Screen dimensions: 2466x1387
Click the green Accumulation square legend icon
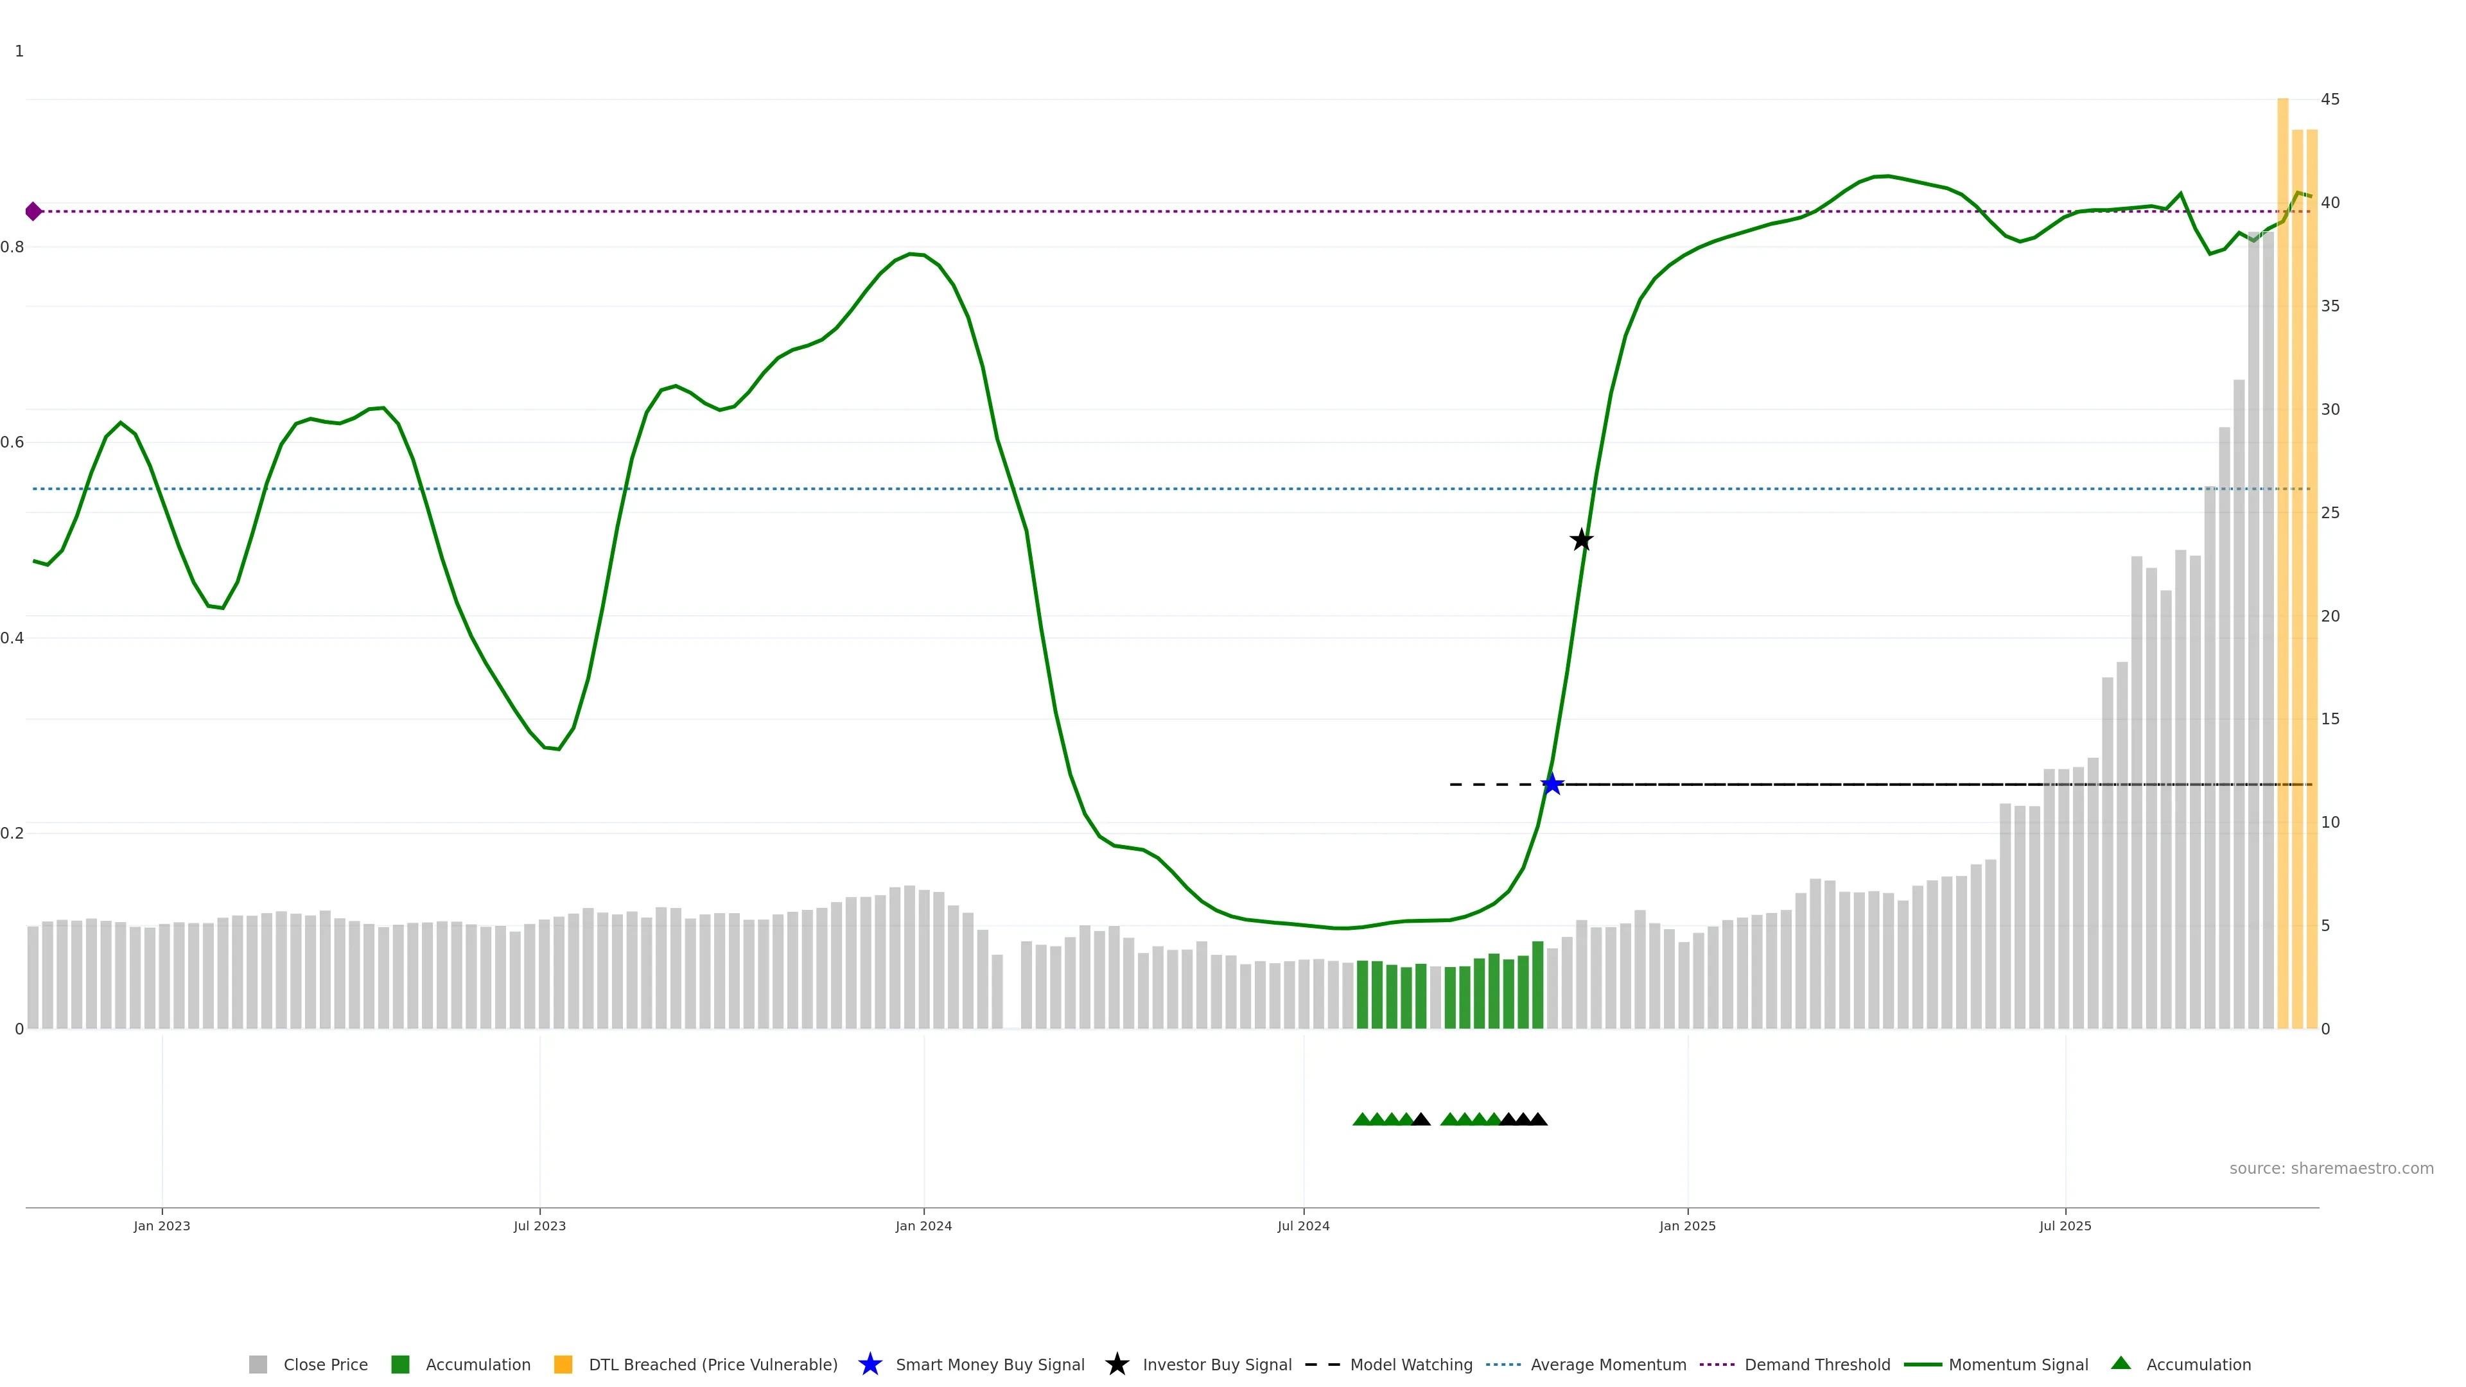click(x=401, y=1364)
